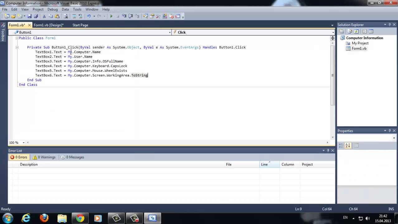Open the Undo history dropdown arrow
The image size is (398, 224).
[94, 16]
